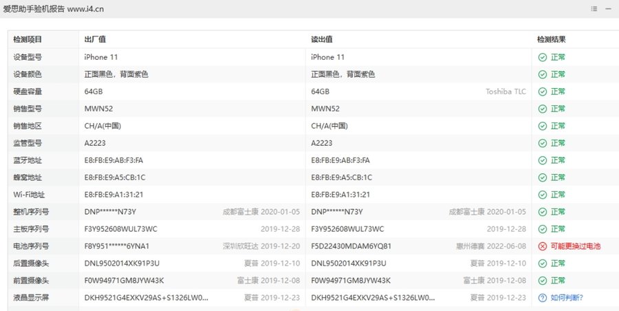Click green check icon in 前置摄像头 row
The image size is (619, 311).
(x=543, y=281)
